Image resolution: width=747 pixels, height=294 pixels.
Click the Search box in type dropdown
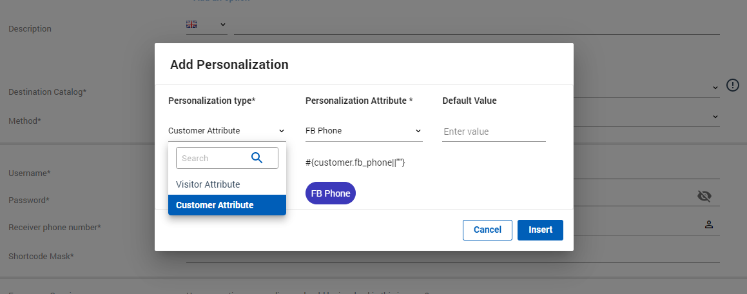[213, 158]
